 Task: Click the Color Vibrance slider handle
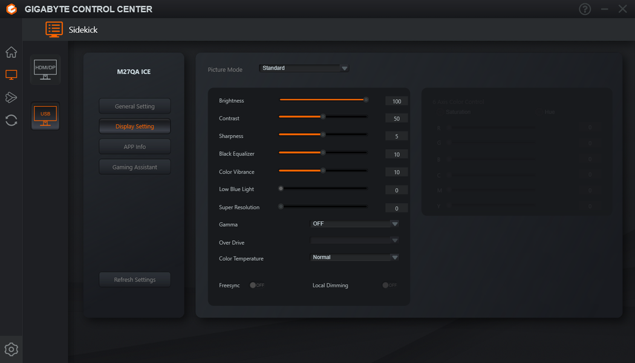(x=323, y=171)
